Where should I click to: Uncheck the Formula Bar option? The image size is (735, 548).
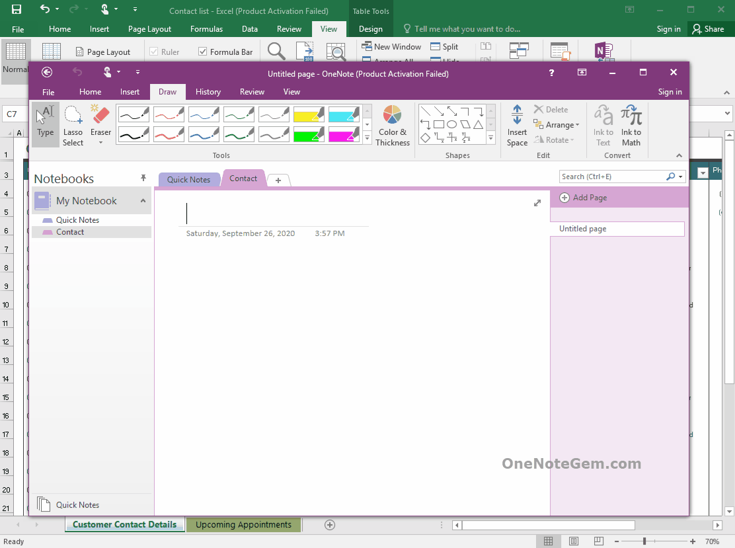(x=202, y=51)
